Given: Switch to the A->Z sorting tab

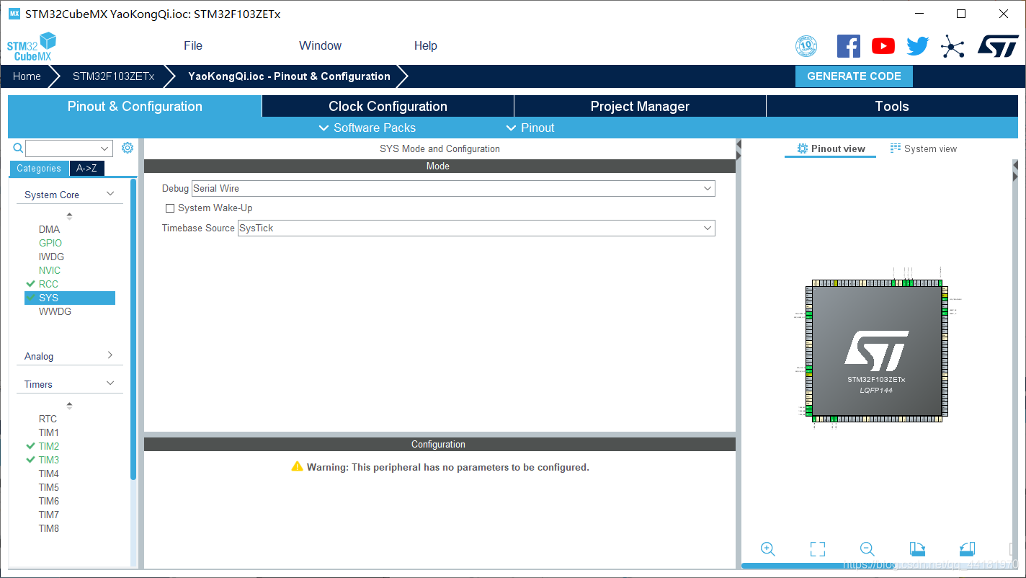Looking at the screenshot, I should (x=86, y=168).
